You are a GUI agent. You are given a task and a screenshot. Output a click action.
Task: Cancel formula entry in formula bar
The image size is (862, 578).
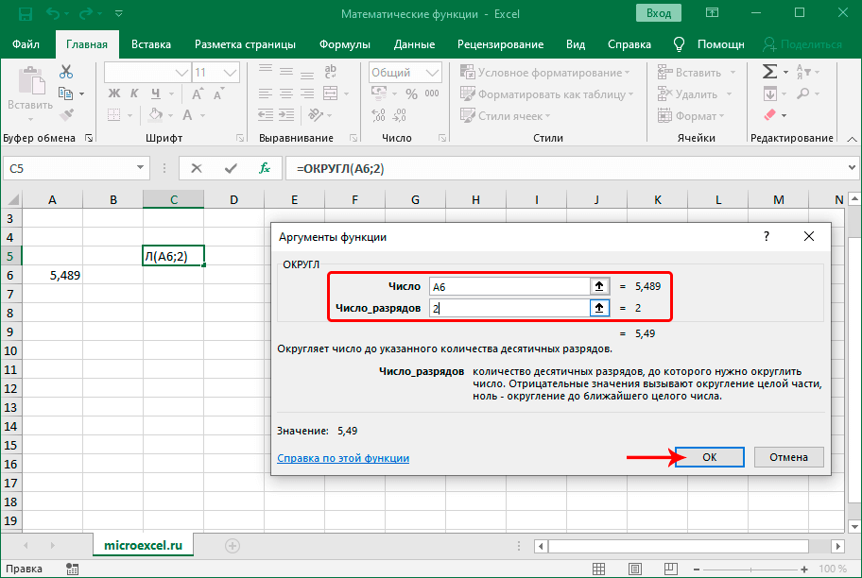coord(197,168)
